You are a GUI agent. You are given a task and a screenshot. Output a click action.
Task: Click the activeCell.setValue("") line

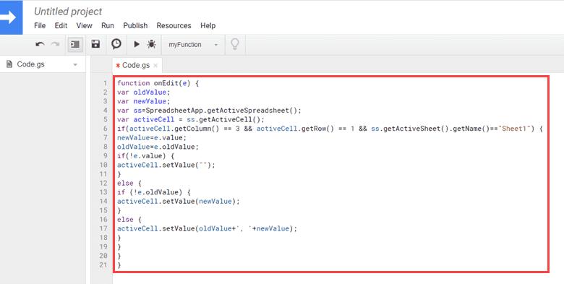166,165
